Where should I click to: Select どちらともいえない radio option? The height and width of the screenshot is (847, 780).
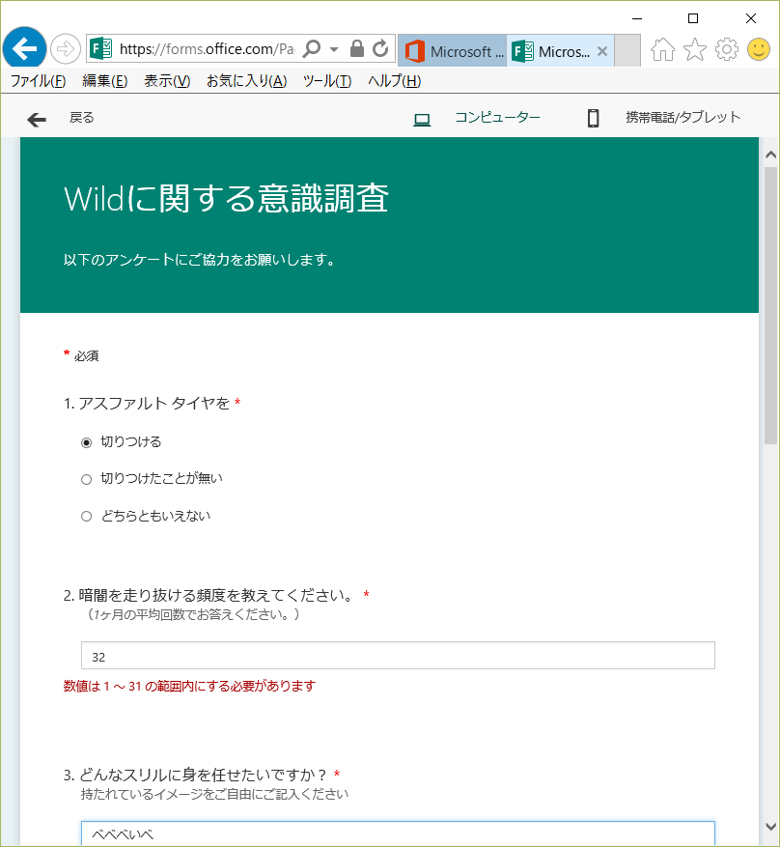tap(86, 517)
